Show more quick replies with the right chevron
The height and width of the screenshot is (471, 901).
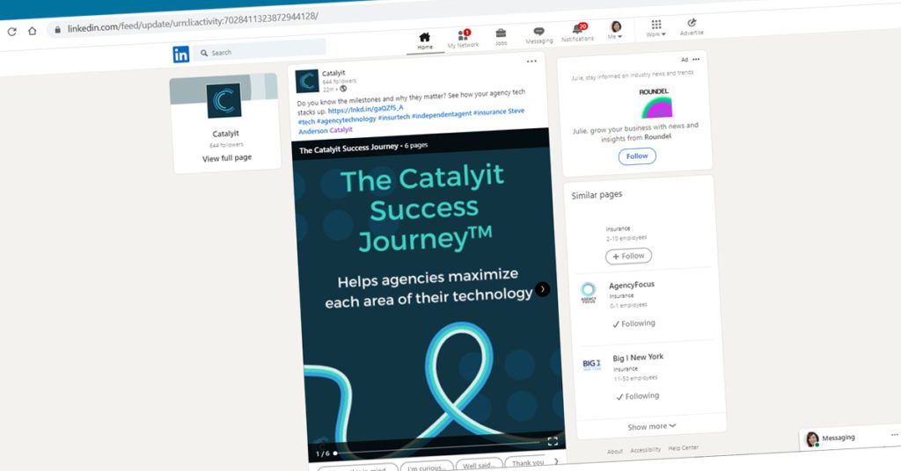[556, 460]
